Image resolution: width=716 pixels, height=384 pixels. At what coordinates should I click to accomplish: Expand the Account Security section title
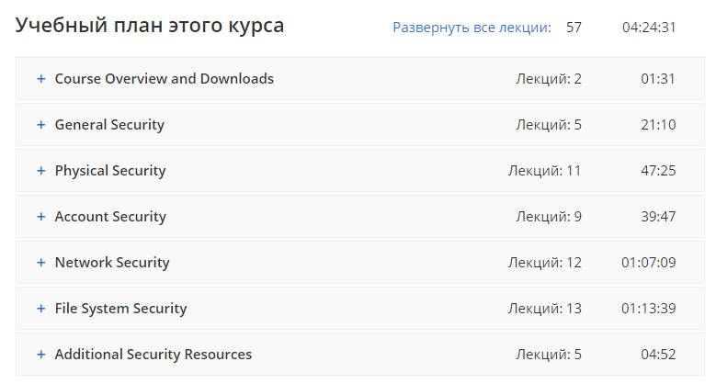coord(110,217)
